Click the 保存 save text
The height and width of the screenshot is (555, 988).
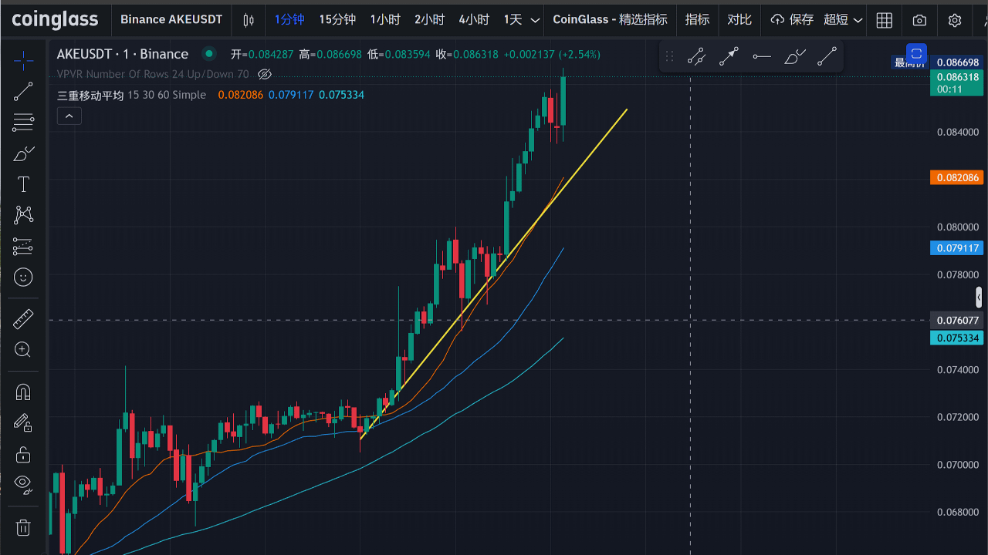(801, 20)
